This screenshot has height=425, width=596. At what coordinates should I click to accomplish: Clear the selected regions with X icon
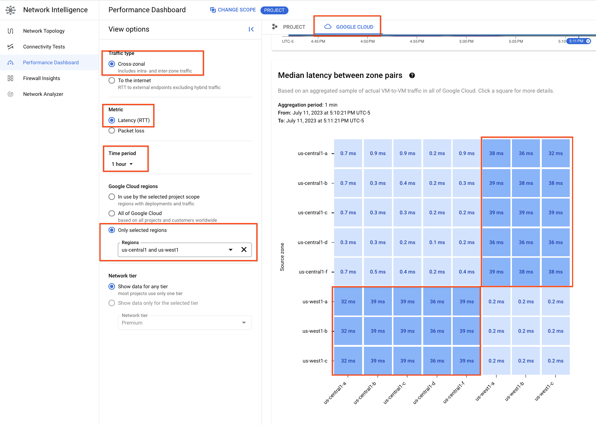click(x=244, y=250)
